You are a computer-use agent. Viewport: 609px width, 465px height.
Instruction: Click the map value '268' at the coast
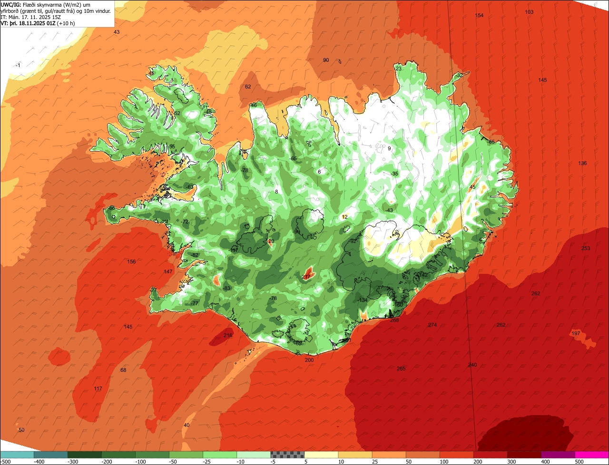(x=394, y=320)
